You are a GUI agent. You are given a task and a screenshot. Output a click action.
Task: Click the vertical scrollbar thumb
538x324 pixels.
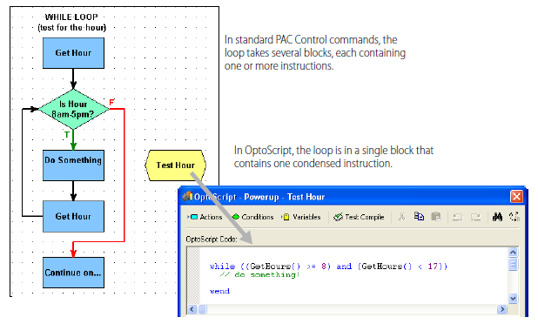click(x=513, y=265)
